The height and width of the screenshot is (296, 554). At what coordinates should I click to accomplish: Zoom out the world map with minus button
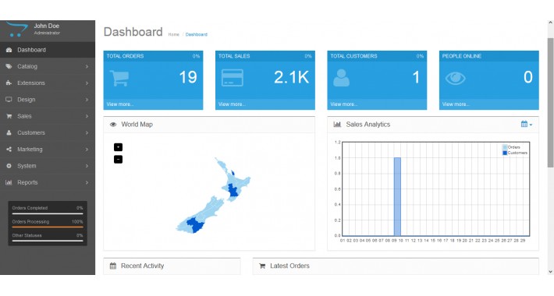tap(118, 160)
